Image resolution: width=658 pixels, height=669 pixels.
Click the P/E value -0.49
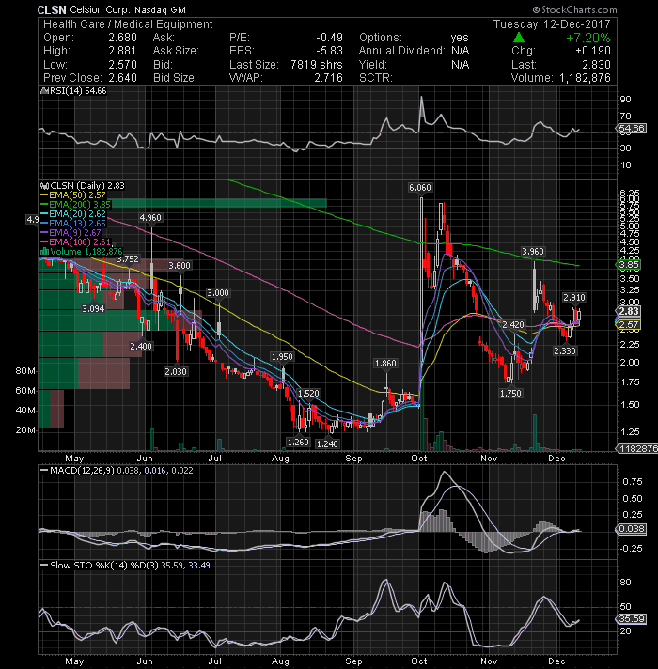tap(329, 38)
